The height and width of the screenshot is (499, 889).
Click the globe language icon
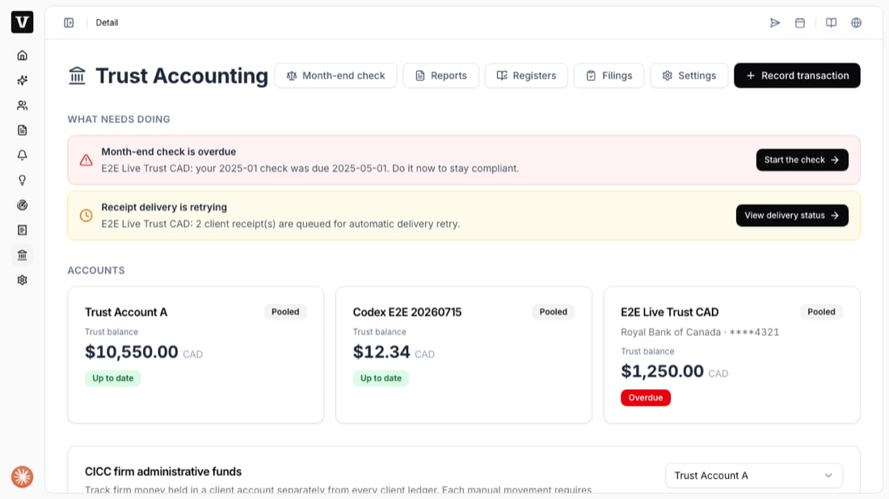pos(856,23)
